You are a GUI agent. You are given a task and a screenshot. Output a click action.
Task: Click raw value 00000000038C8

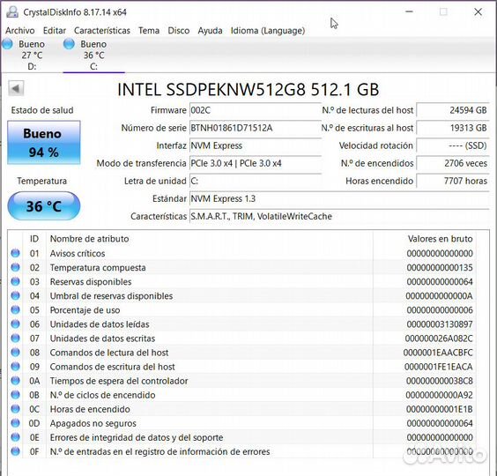440,381
